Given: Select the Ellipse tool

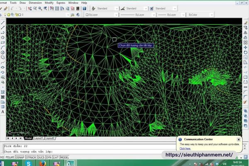Looking at the screenshot, I should 3,67.
